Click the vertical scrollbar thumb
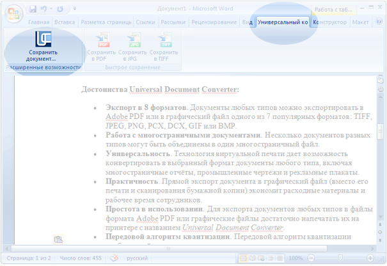Image resolution: width=387 pixels, height=266 pixels. [381, 131]
